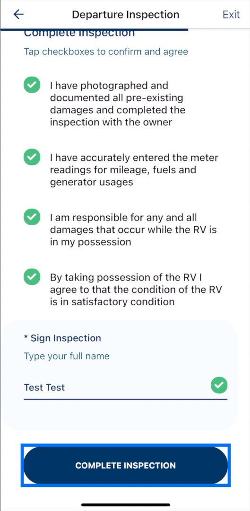The height and width of the screenshot is (511, 250).
Task: Toggle the meter readings confirmation checkbox
Action: 32,158
